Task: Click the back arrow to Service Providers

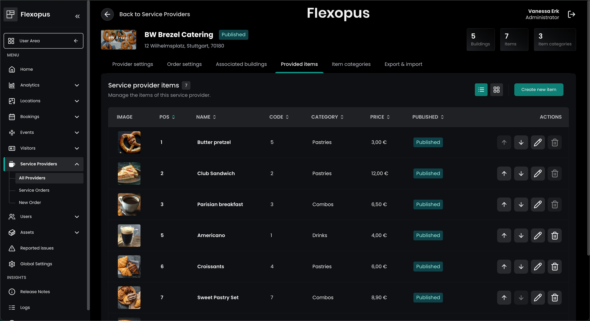Action: 107,14
